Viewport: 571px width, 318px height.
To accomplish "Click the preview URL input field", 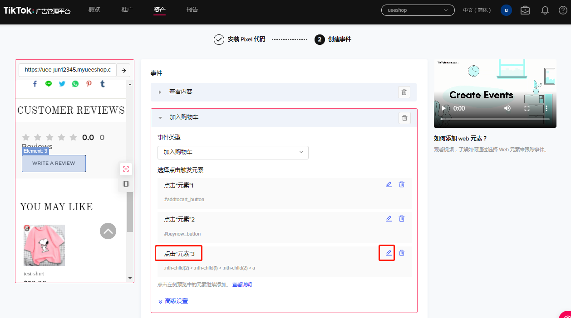I will 68,70.
